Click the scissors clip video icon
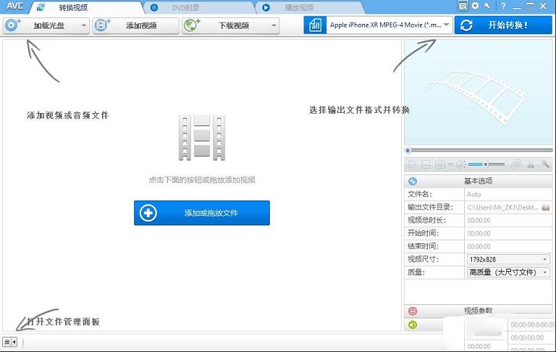 531,164
